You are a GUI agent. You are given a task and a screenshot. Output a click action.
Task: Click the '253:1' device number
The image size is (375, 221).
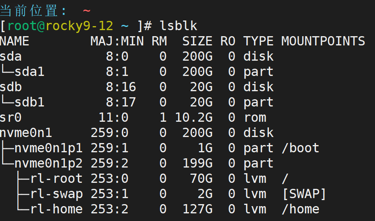click(110, 194)
